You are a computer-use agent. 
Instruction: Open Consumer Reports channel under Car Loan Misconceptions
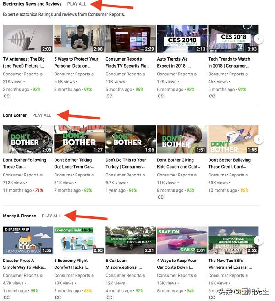click(123, 275)
